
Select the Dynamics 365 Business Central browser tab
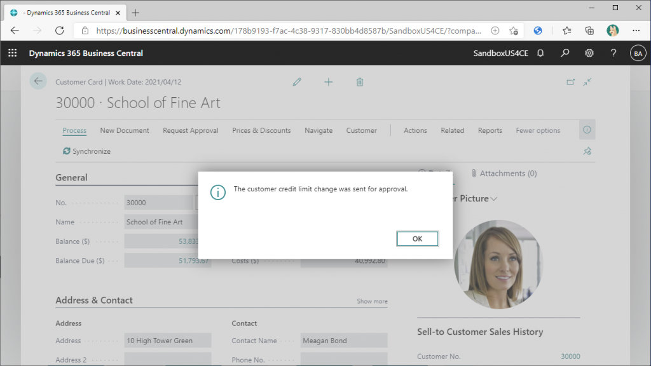[x=65, y=13]
